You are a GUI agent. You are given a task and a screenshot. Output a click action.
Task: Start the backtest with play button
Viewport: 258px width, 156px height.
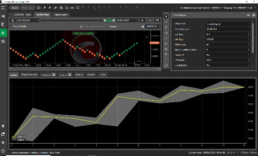pyautogui.click(x=142, y=20)
